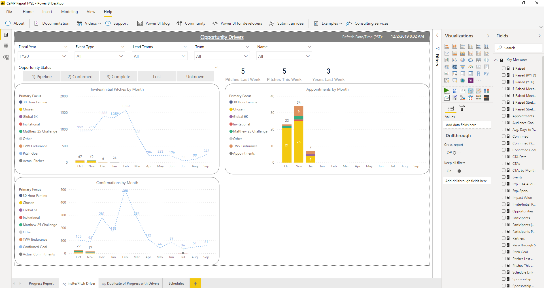The image size is (544, 288).
Task: Select the Python visual icon
Action: (486, 74)
